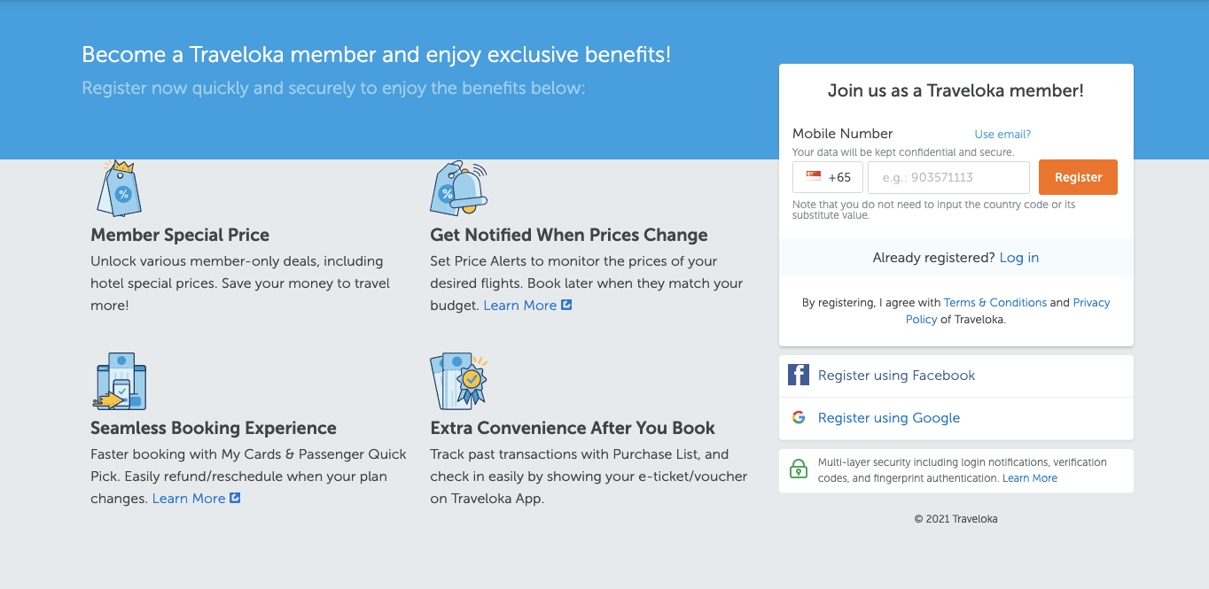Click the external link icon after Price Alerts Learn More

pyautogui.click(x=567, y=305)
